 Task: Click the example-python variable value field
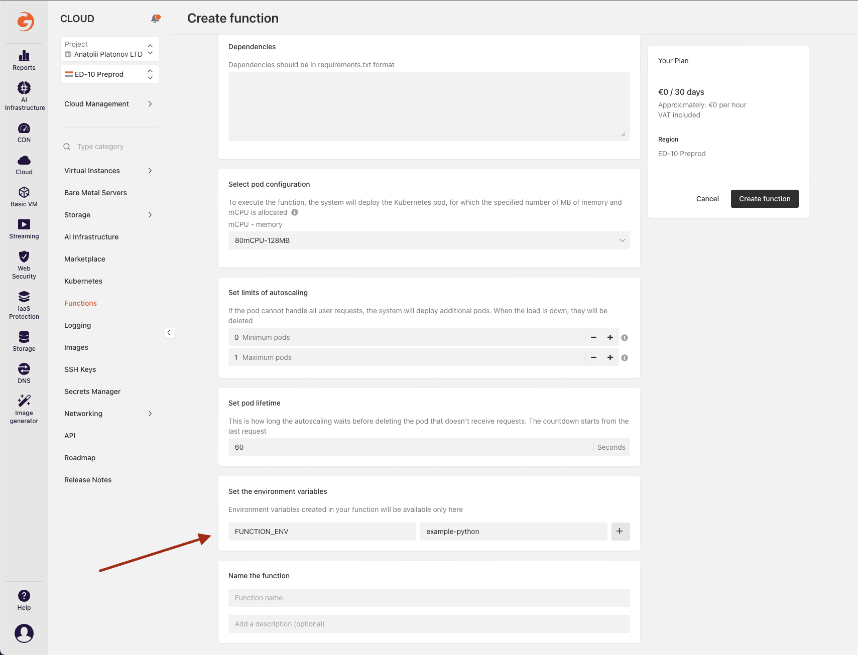point(514,532)
